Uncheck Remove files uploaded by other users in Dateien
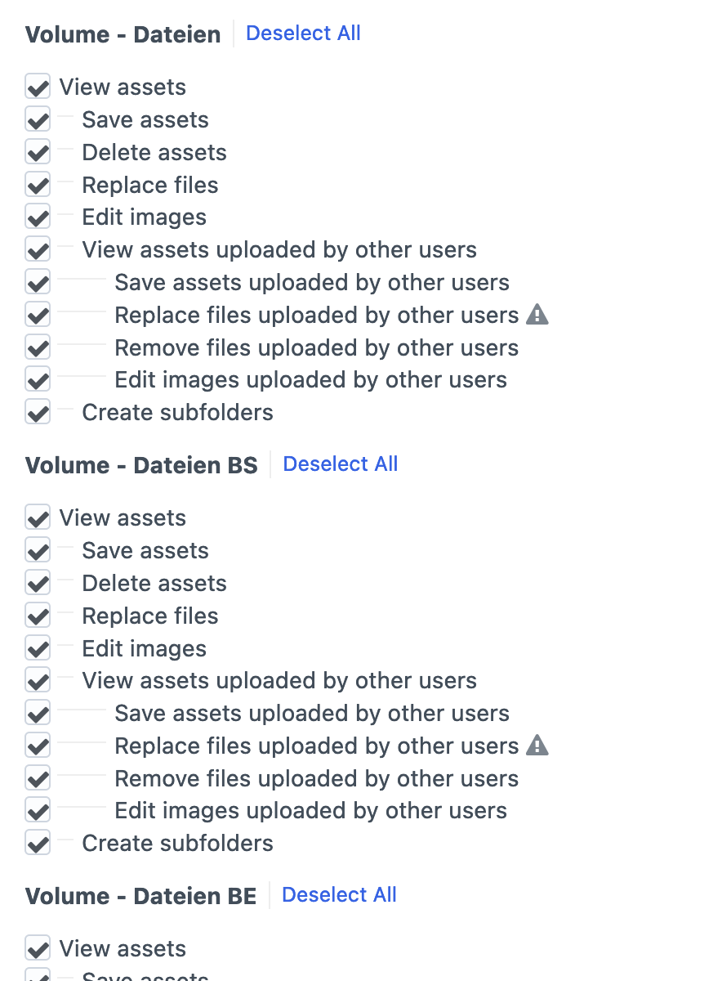The width and height of the screenshot is (722, 981). pyautogui.click(x=37, y=347)
